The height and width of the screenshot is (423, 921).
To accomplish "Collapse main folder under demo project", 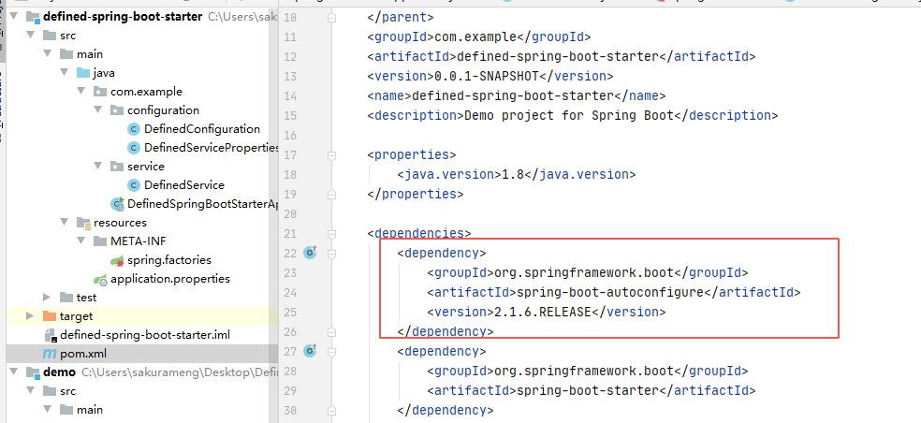I will [x=47, y=410].
